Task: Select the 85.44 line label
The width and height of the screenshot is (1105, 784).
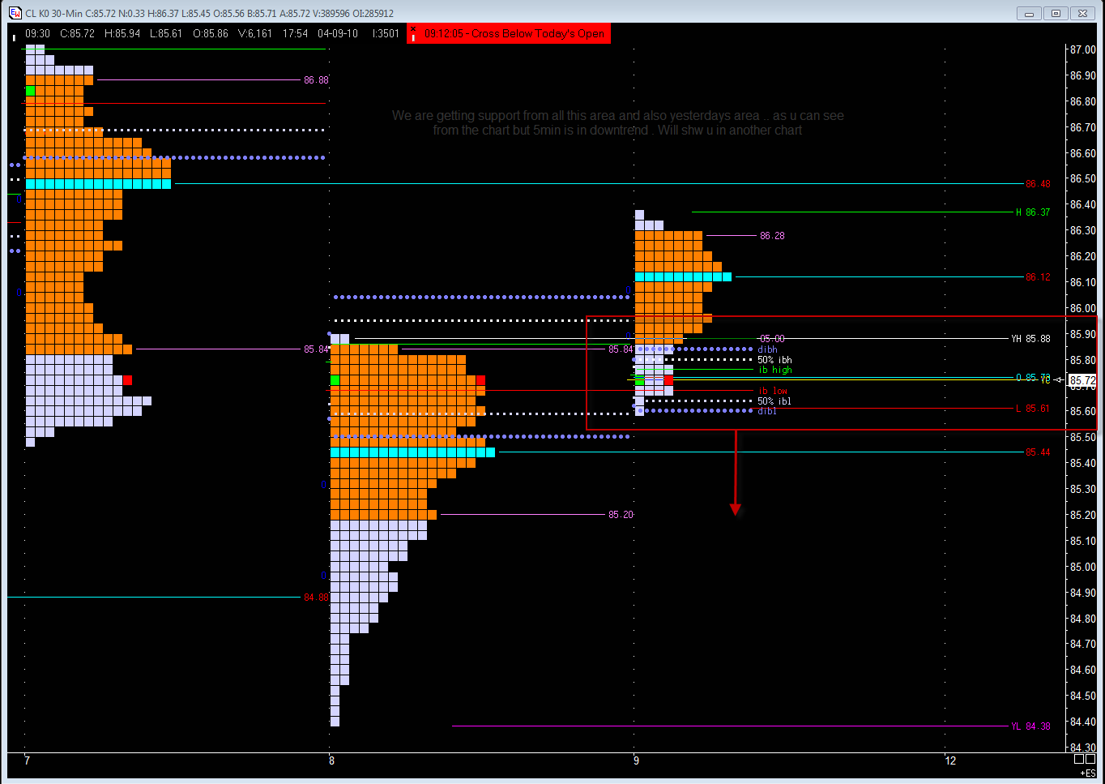Action: pos(1038,452)
